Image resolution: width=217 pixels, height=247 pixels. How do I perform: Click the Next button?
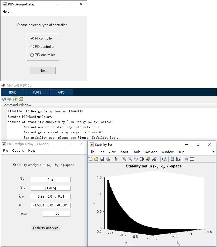click(43, 71)
